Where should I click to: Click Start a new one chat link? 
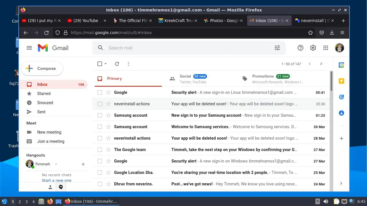click(x=56, y=180)
